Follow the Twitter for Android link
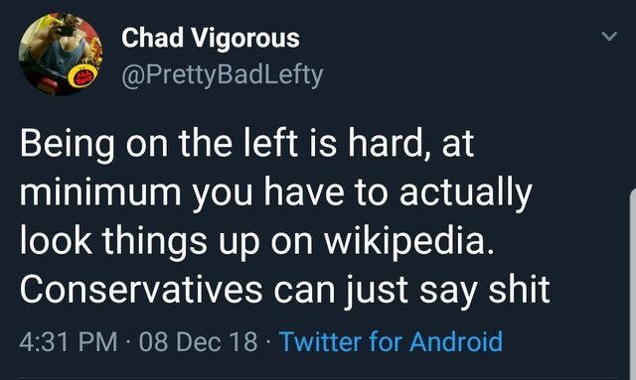 tap(392, 341)
